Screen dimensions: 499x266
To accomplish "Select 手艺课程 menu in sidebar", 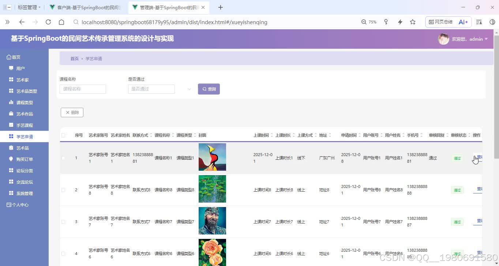I will [x=25, y=125].
